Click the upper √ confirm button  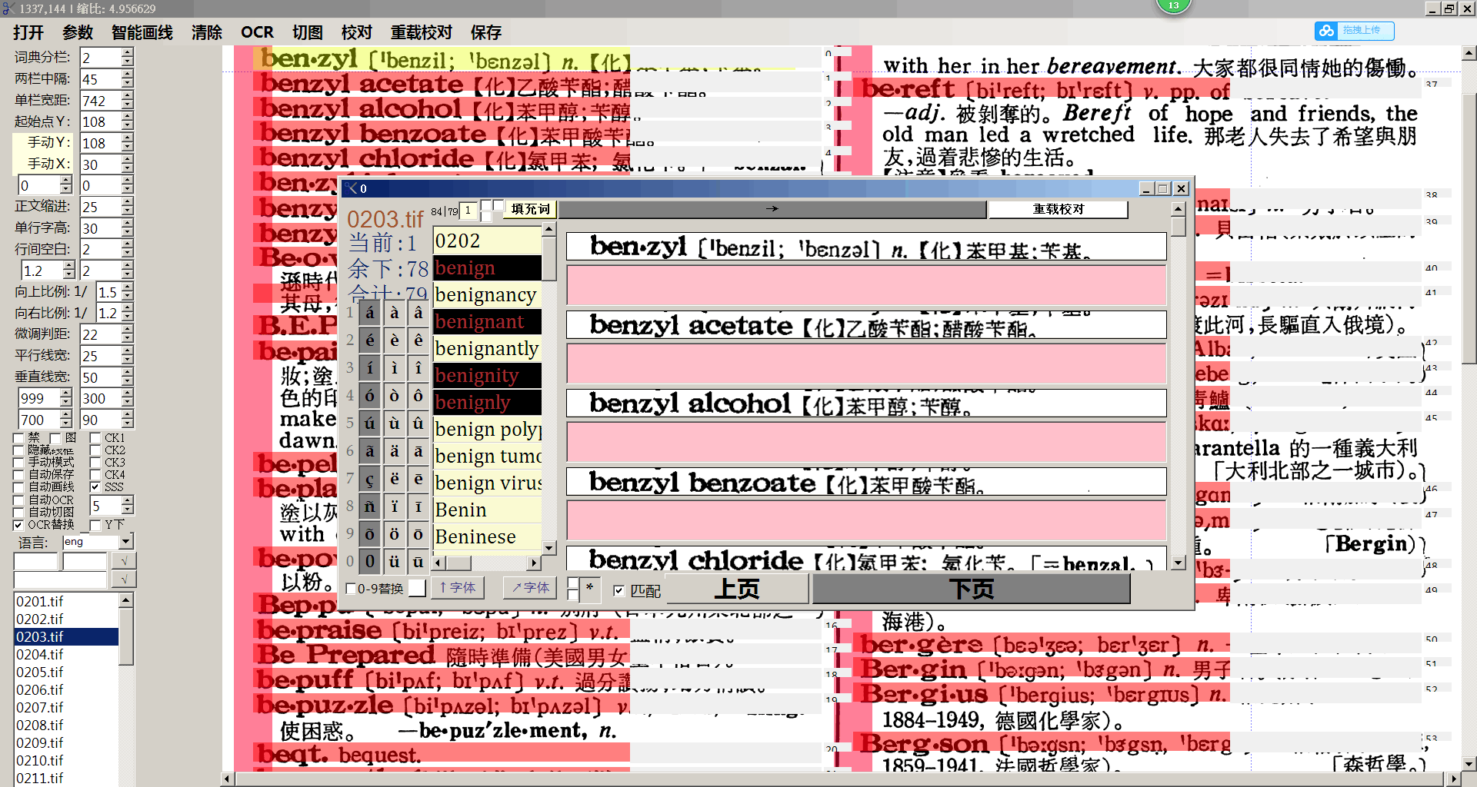(124, 561)
